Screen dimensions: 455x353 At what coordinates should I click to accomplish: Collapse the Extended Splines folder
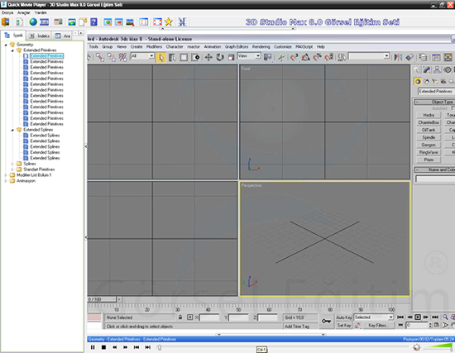point(12,130)
